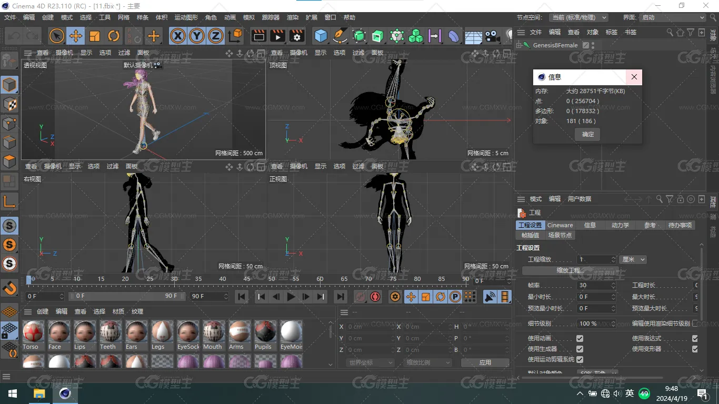Click 确定 in the 信息 dialog
Viewport: 719px width, 404px height.
588,134
